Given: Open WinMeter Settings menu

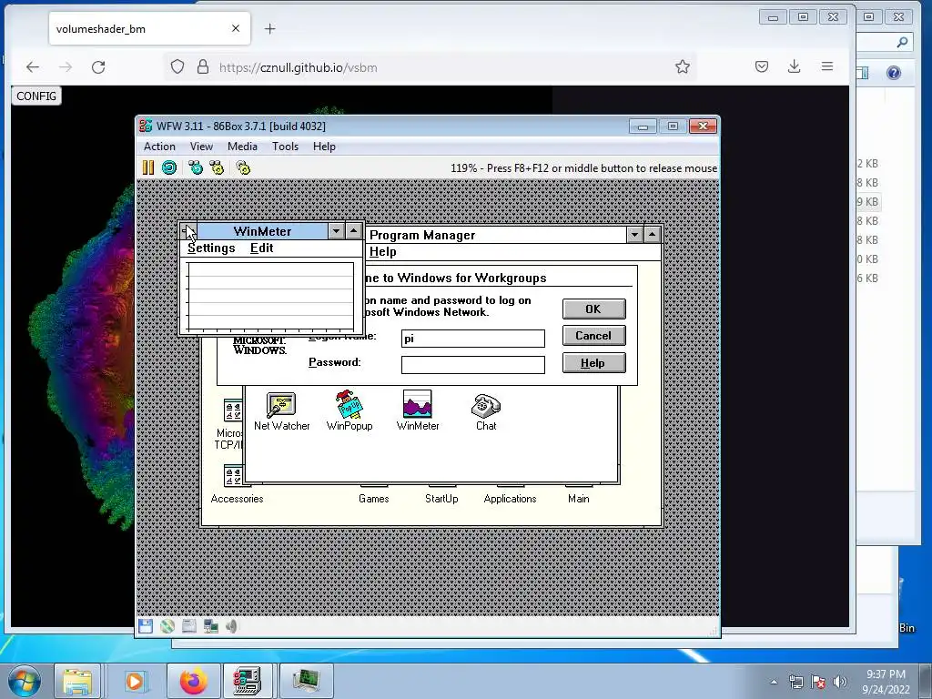Looking at the screenshot, I should pos(211,248).
